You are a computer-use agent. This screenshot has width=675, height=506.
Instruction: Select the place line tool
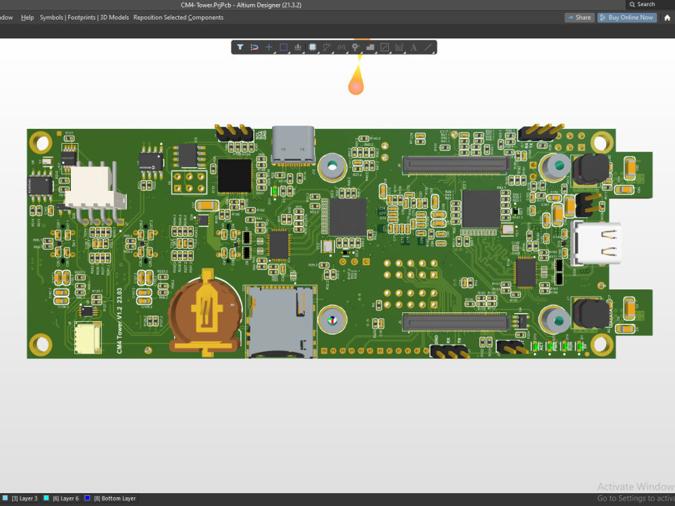[x=428, y=47]
